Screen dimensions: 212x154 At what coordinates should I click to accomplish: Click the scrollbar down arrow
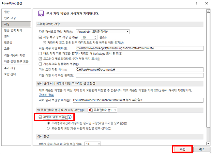[208, 143]
